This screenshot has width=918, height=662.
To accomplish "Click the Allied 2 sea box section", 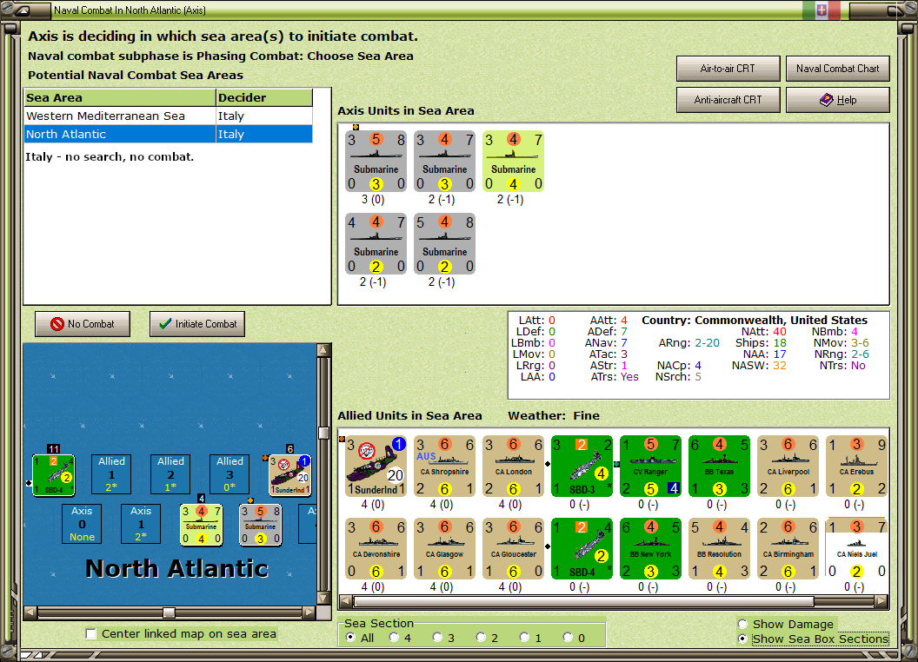I will coord(170,474).
